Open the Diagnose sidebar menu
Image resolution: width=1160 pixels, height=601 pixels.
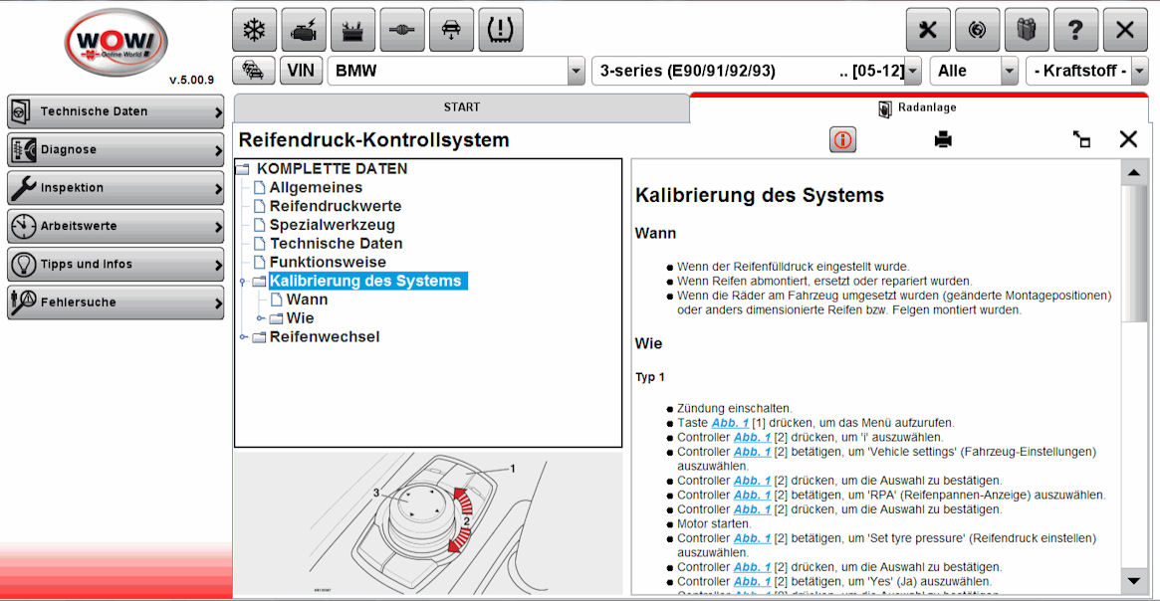click(116, 150)
